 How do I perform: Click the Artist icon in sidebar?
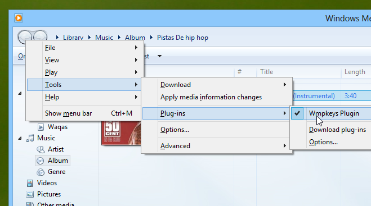[41, 149]
